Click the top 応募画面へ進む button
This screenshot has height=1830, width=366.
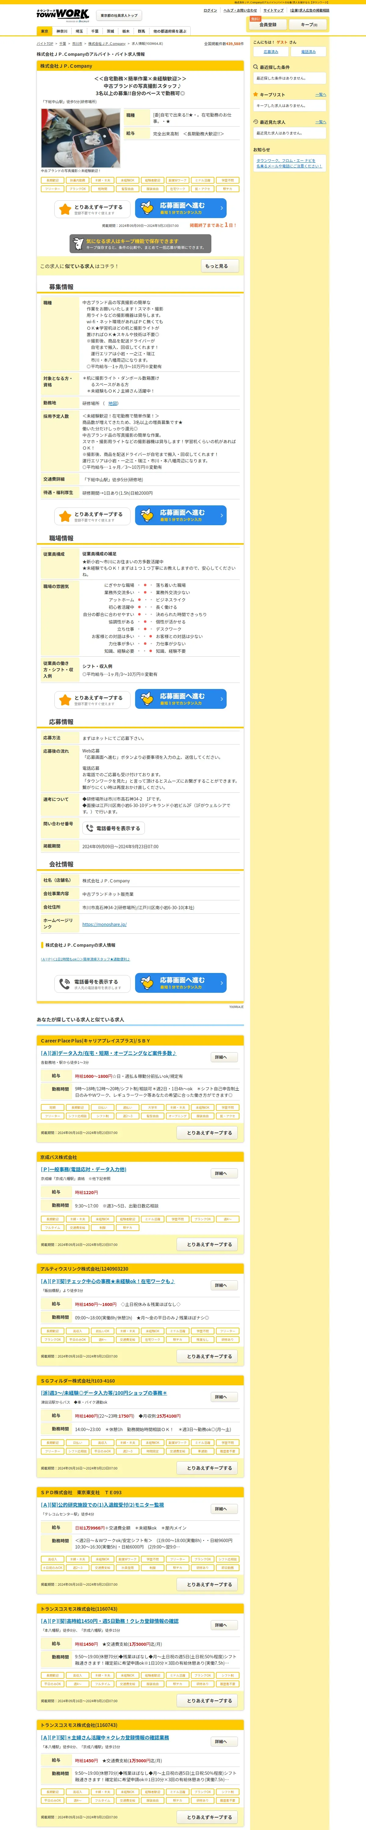click(x=181, y=208)
